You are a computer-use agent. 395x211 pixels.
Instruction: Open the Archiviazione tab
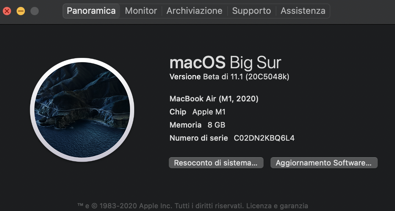point(194,11)
